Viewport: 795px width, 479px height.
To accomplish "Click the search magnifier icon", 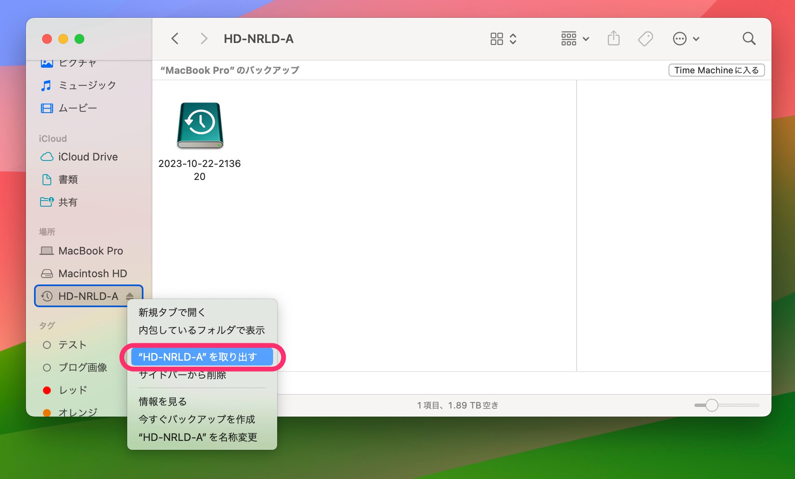I will pos(749,39).
